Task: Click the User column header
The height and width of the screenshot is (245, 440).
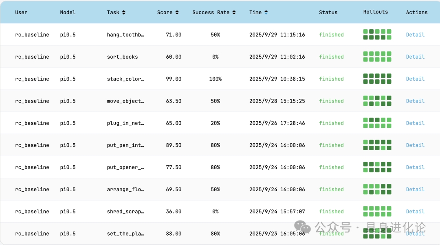Action: [21, 13]
